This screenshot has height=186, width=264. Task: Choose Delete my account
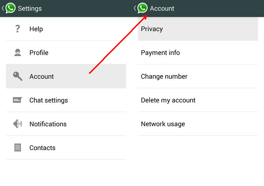[168, 100]
